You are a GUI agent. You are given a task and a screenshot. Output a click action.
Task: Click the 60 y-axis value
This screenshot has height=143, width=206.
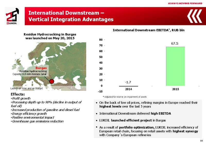(101, 51)
